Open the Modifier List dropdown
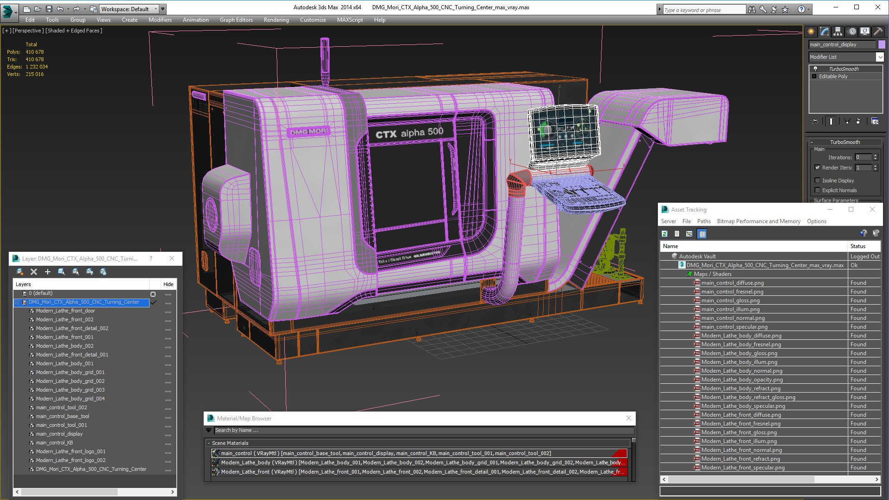 880,57
